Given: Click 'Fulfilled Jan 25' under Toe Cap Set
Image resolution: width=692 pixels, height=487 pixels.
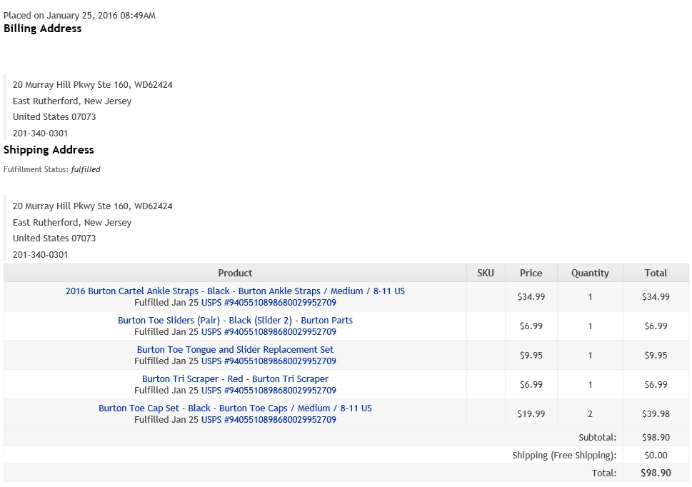Looking at the screenshot, I should point(166,419).
